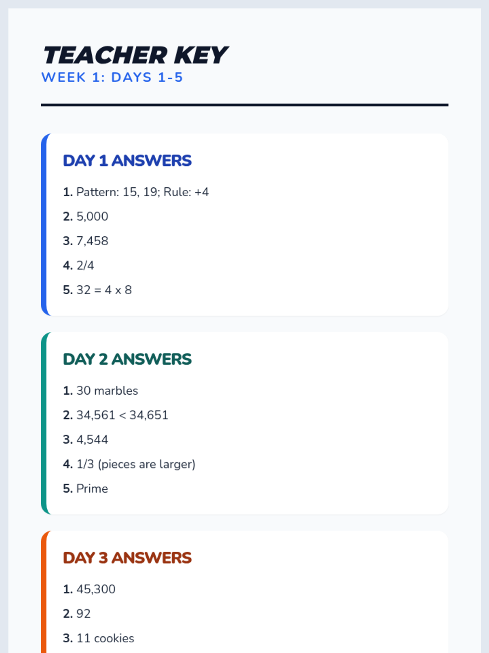489x653 pixels.
Task: Click the Day 2 Answers heading
Action: pyautogui.click(x=127, y=360)
